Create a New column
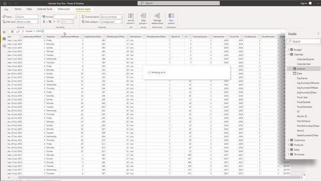Viewport: 321px width, 181px height. point(171,19)
